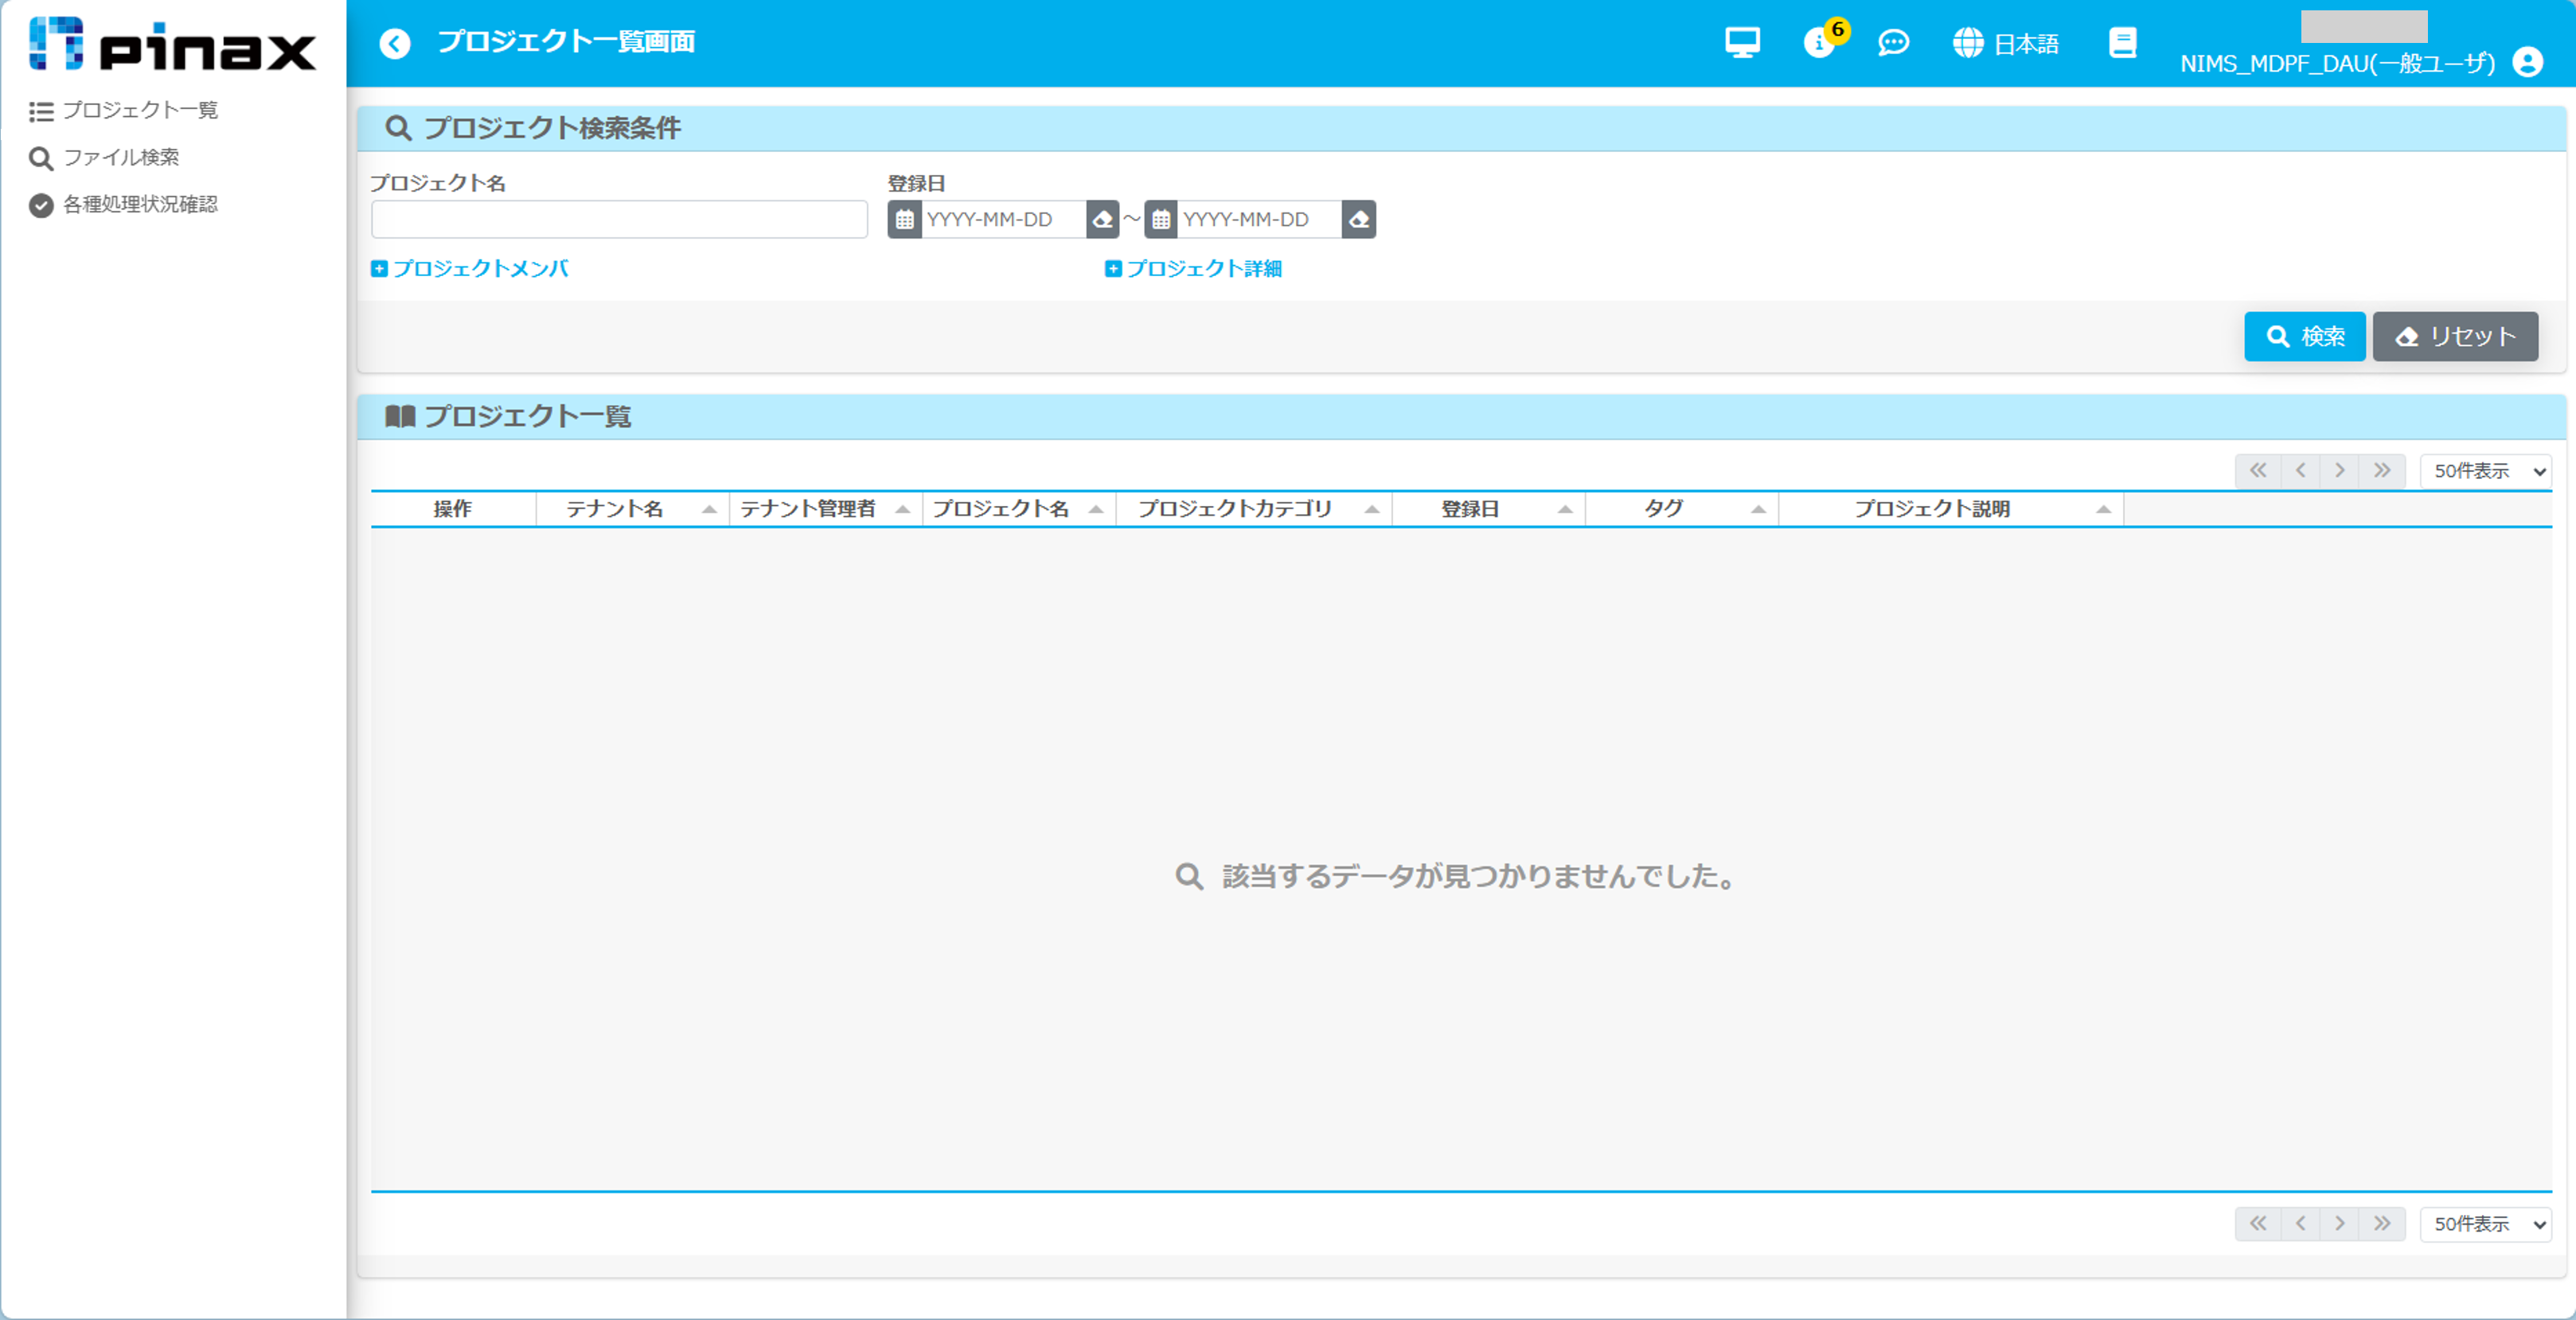Open the monitor icon in top bar
Viewport: 2576px width, 1320px height.
pyautogui.click(x=1742, y=43)
